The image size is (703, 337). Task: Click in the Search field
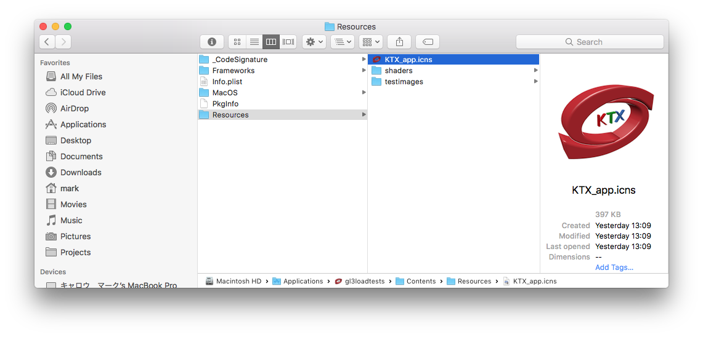pyautogui.click(x=590, y=42)
